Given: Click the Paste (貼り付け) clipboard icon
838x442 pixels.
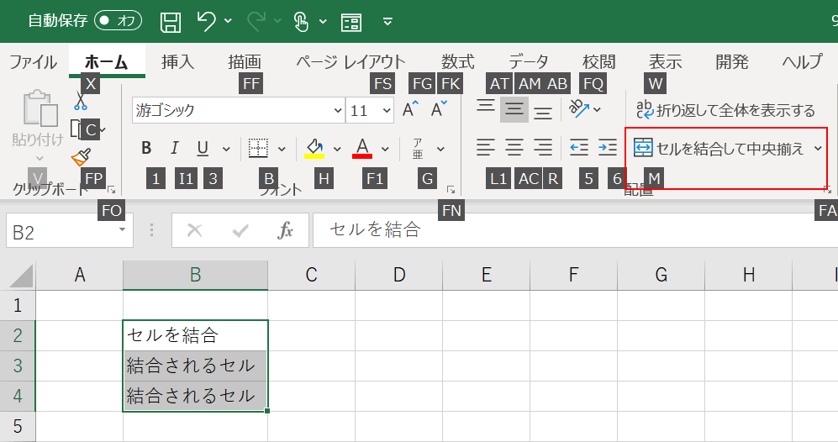Looking at the screenshot, I should tap(40, 108).
